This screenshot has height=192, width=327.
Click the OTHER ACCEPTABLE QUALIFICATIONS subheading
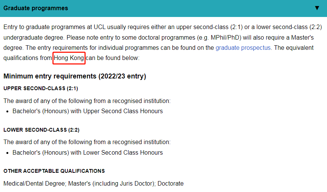pos(54,171)
